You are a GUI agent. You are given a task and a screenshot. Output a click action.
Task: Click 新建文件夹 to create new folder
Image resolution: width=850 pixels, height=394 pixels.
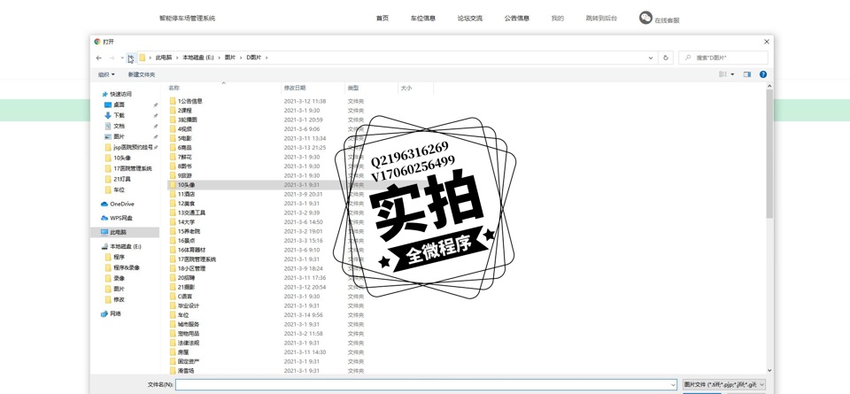pyautogui.click(x=142, y=74)
